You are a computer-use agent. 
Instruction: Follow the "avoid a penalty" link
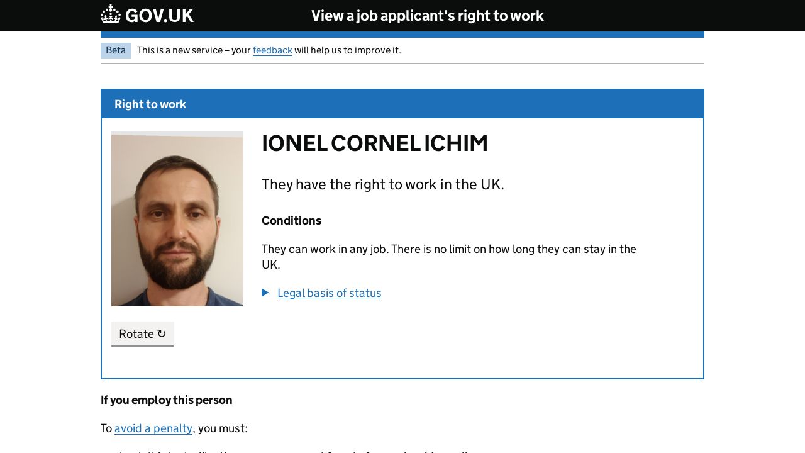click(x=153, y=428)
